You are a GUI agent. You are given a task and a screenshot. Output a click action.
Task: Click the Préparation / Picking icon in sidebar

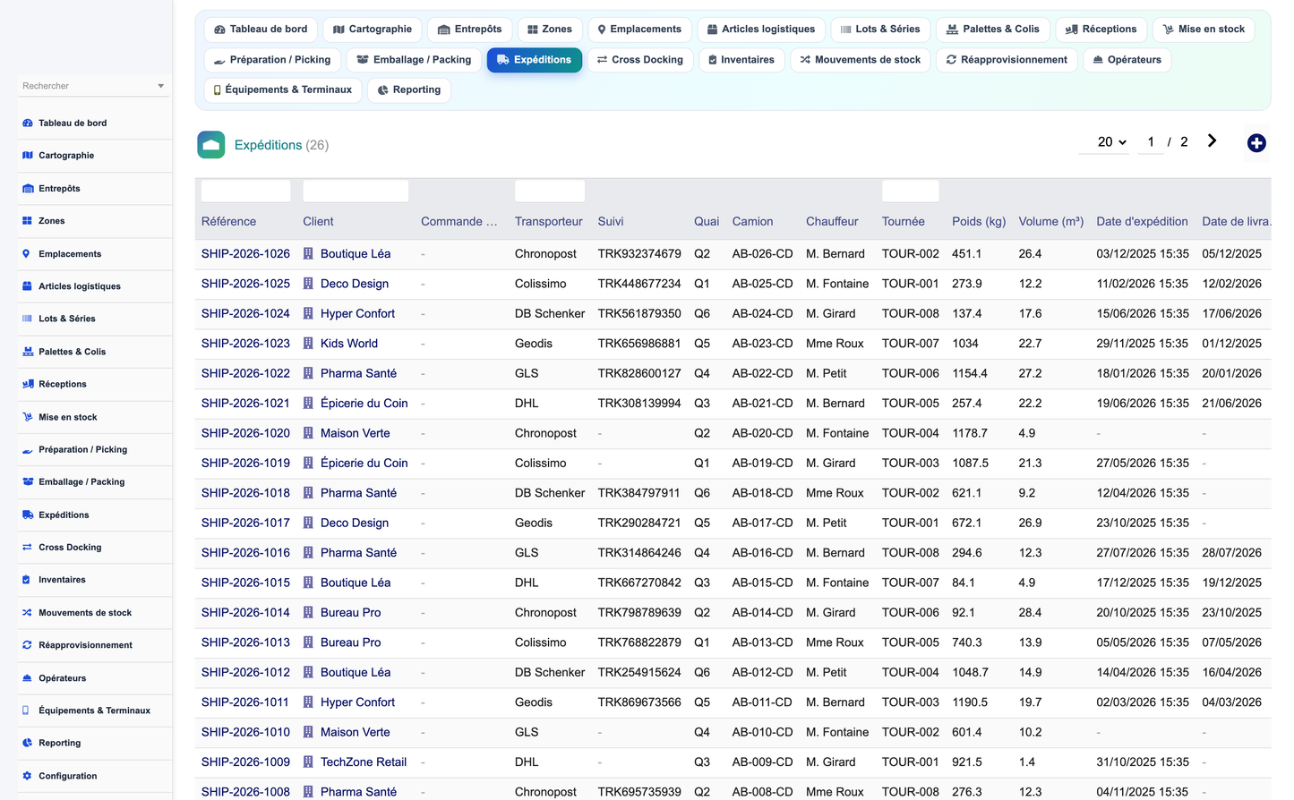pos(27,450)
